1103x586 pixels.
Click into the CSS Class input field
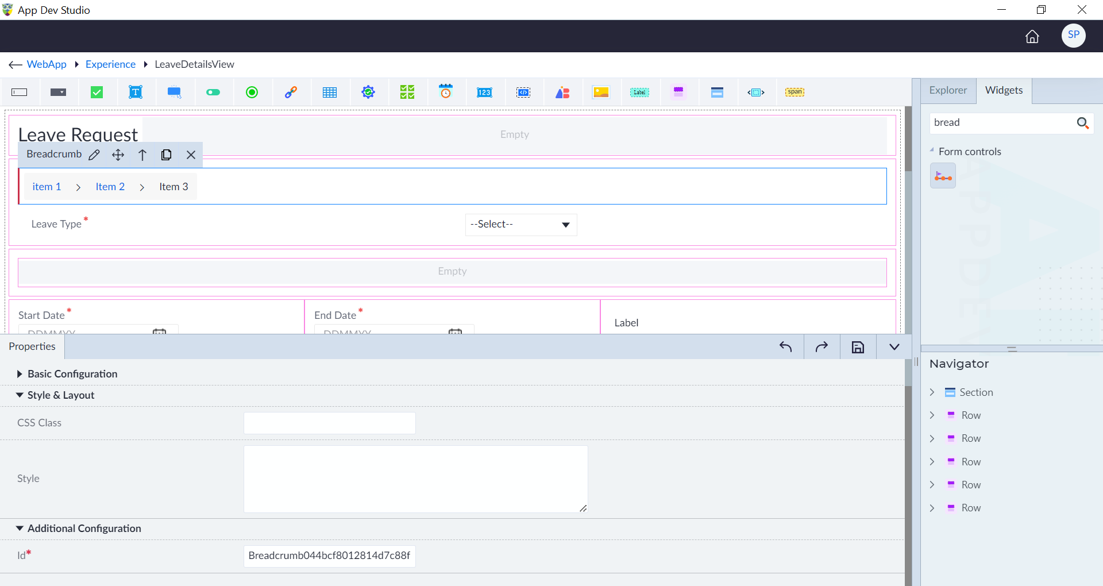(330, 423)
